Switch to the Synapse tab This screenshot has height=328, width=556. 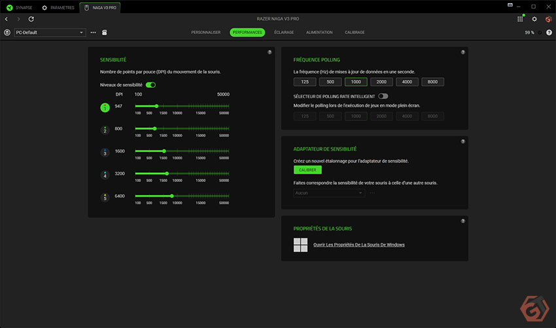pyautogui.click(x=20, y=7)
